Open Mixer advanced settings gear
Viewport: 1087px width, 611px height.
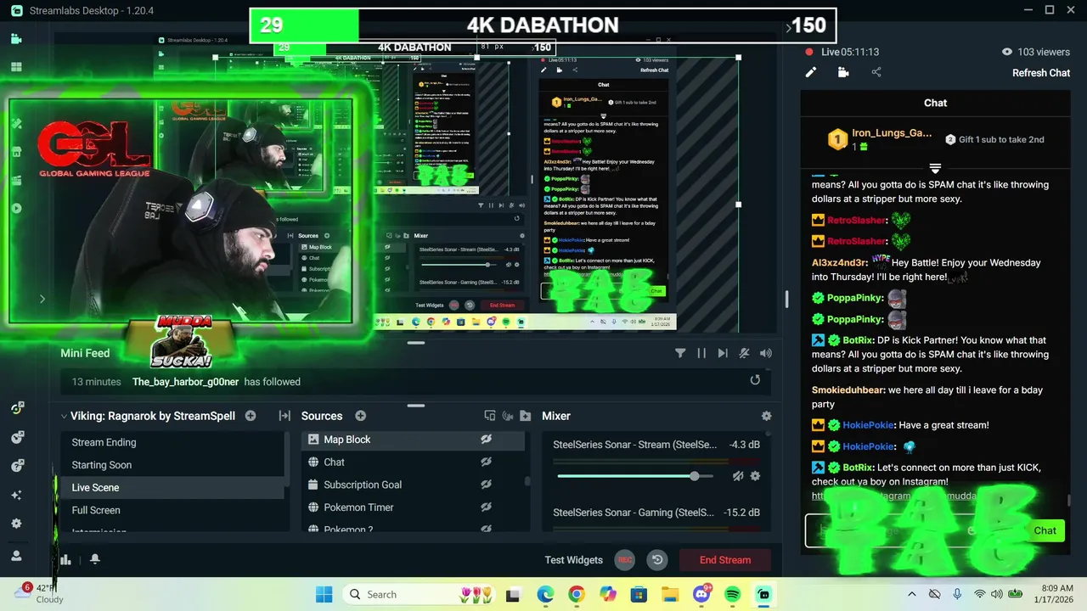point(766,416)
